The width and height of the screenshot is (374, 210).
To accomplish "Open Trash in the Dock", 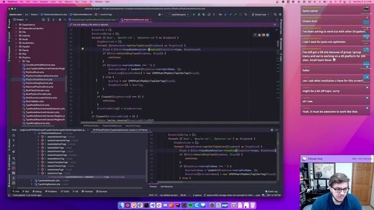I will [x=252, y=205].
